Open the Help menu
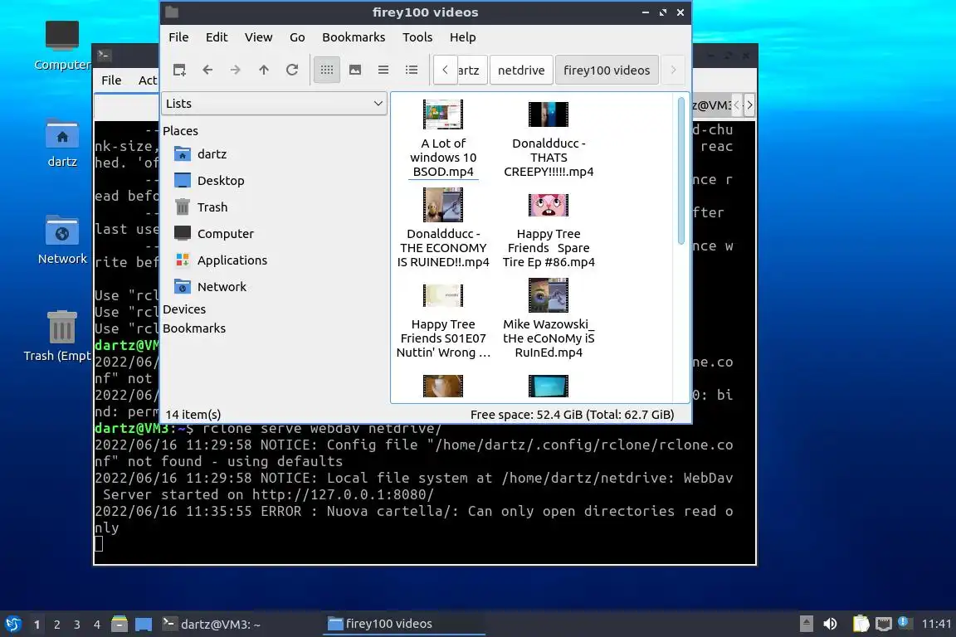 (463, 37)
